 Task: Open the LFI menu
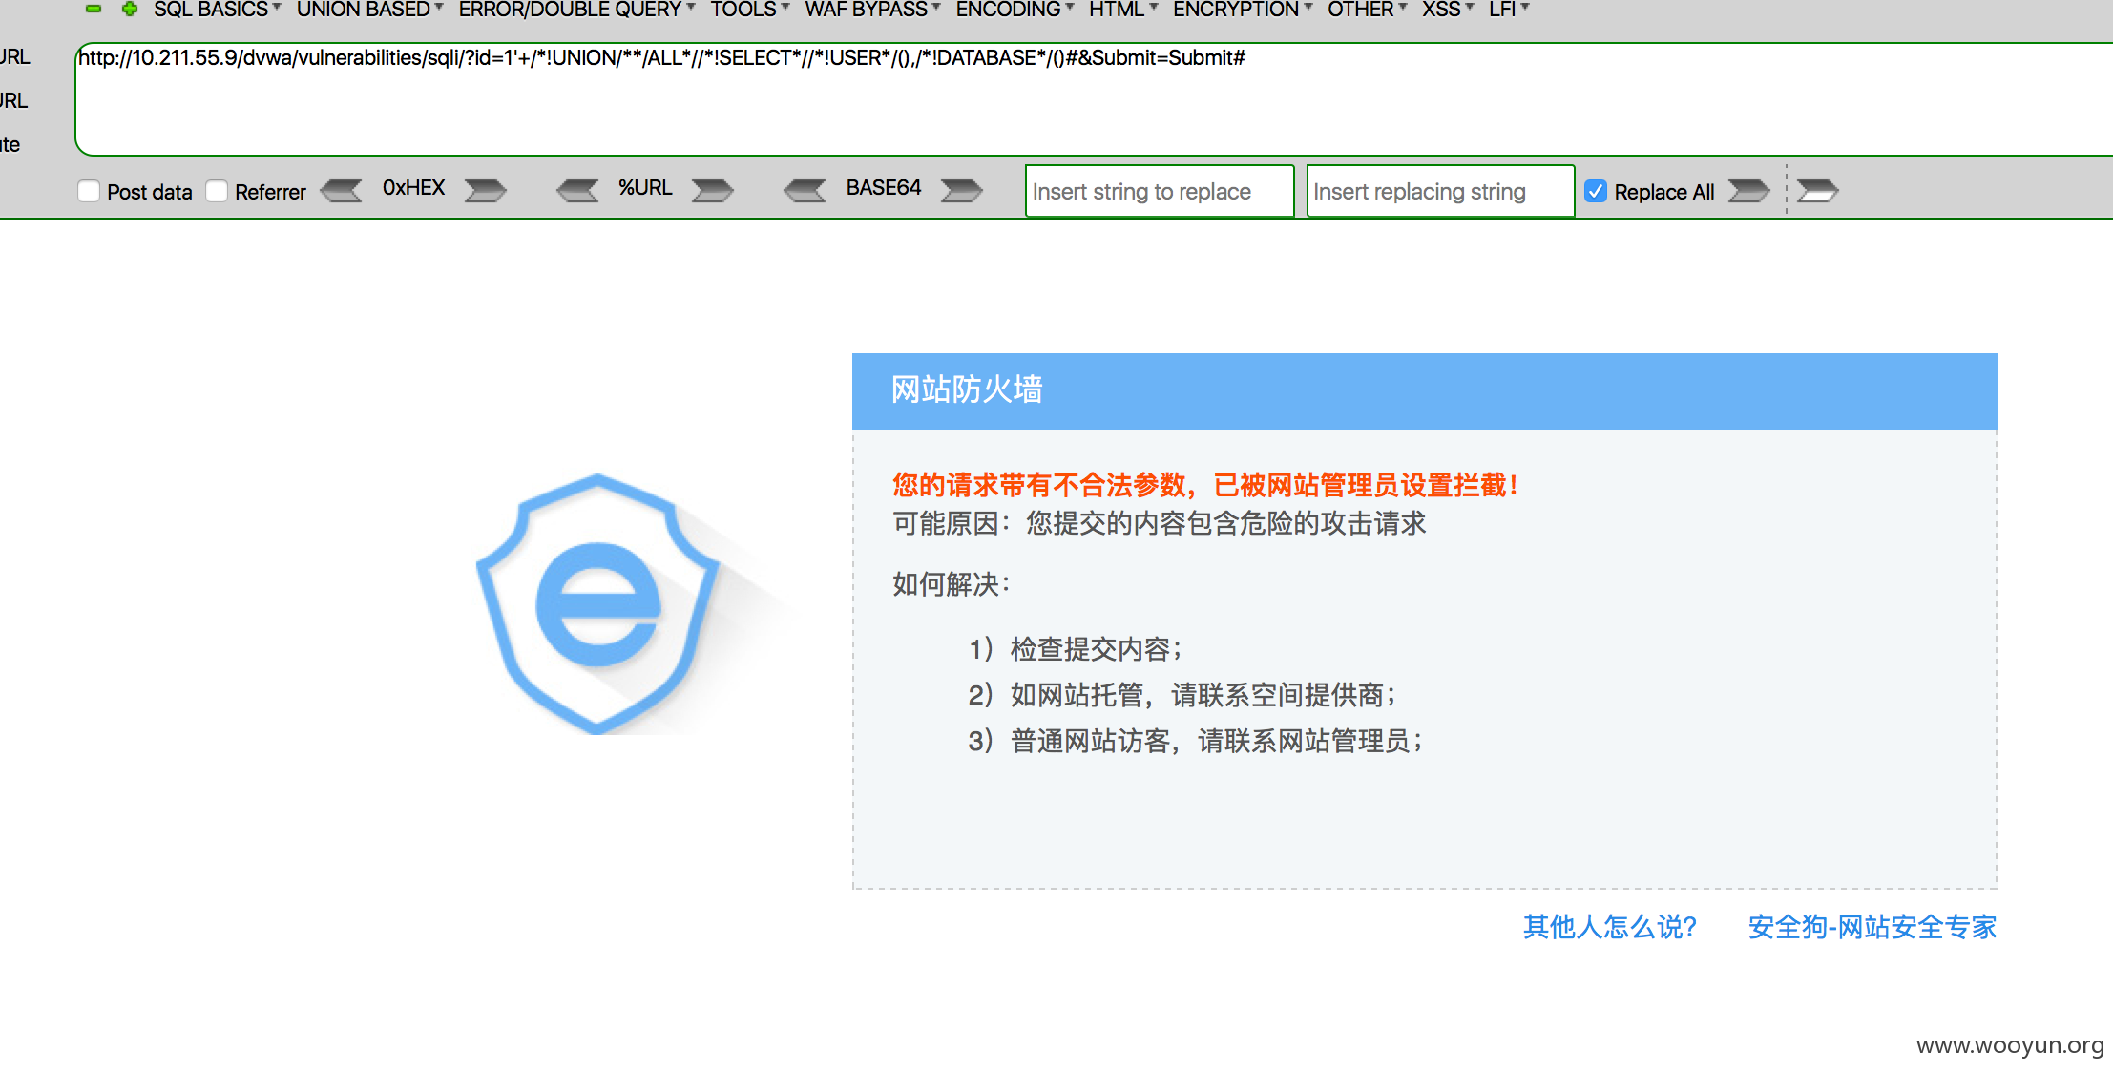click(x=1509, y=10)
